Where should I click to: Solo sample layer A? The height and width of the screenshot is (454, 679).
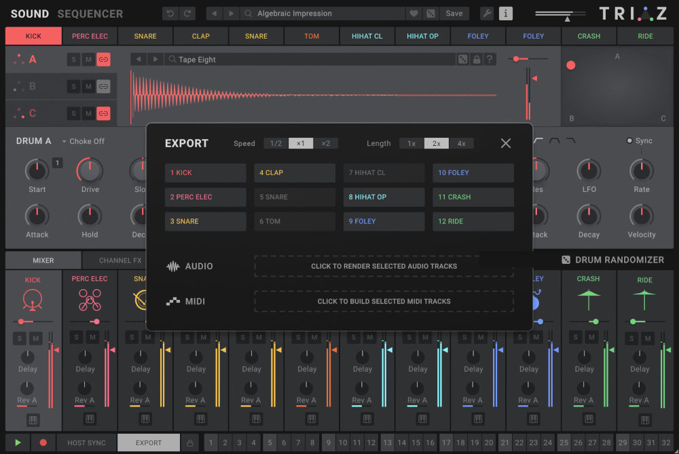click(x=73, y=59)
